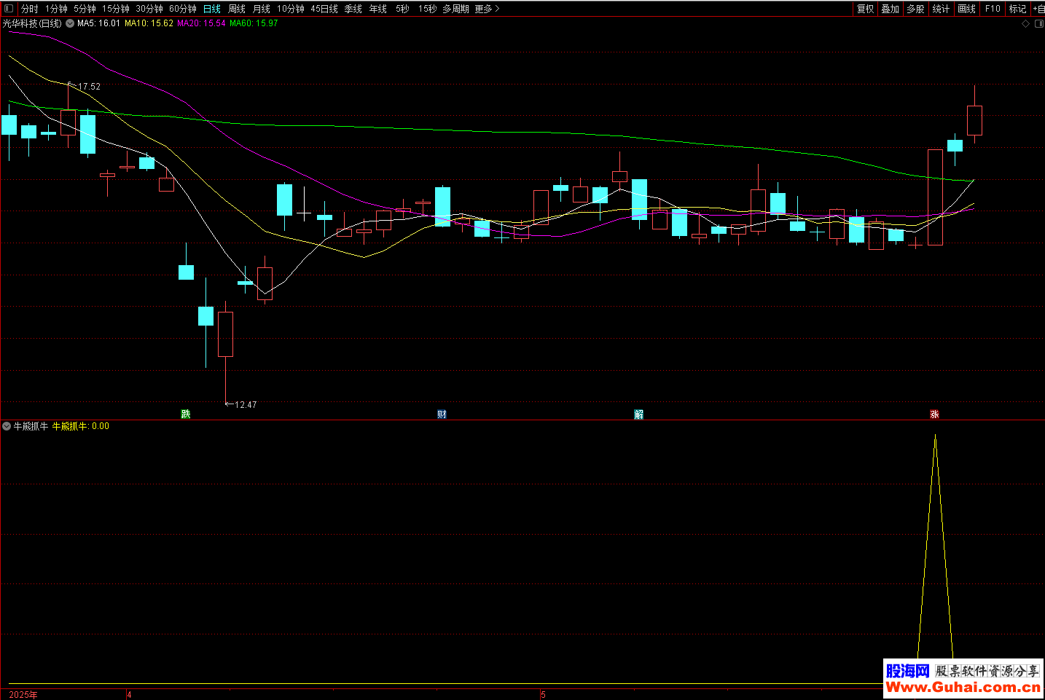
Task: Switch to 月线 monthly chart
Action: coord(262,9)
